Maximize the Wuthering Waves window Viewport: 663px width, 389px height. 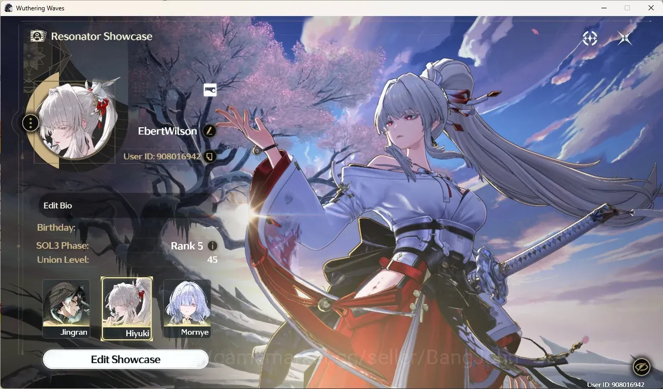627,8
